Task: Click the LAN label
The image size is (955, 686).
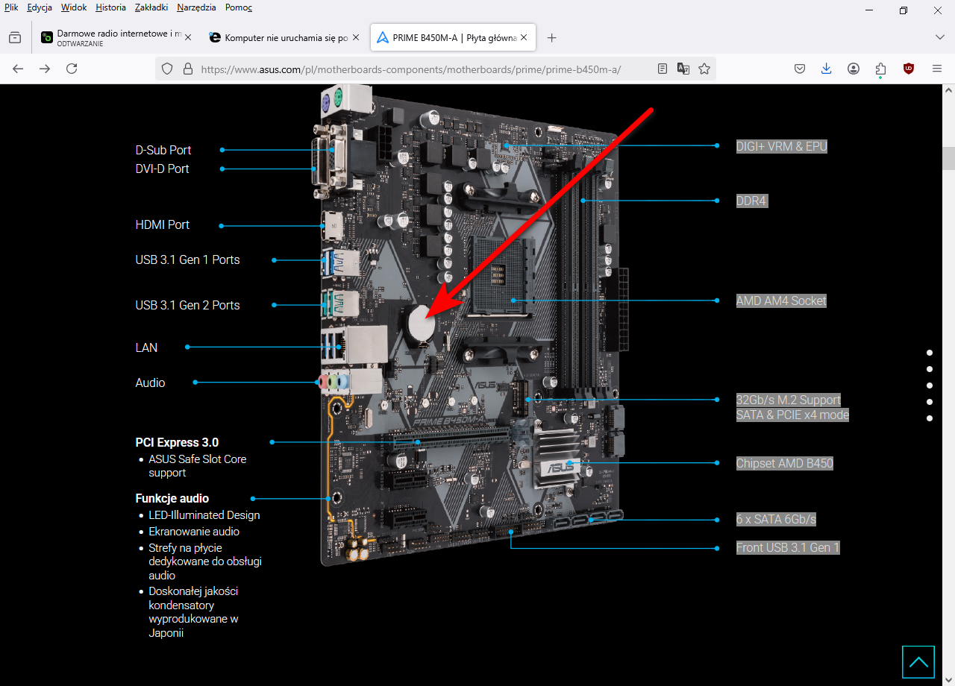Action: click(x=146, y=347)
